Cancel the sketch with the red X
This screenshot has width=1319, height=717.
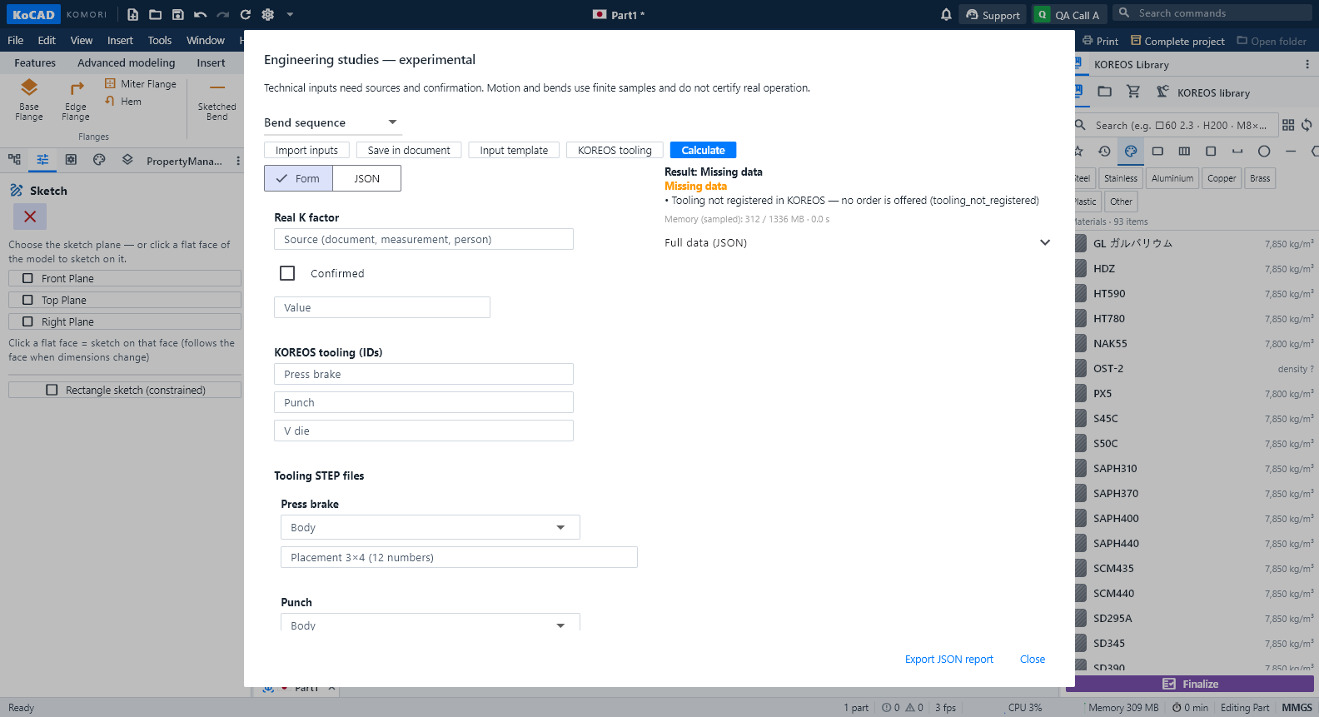pyautogui.click(x=30, y=217)
